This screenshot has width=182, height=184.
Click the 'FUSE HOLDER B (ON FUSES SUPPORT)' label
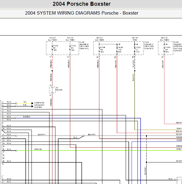click(x=84, y=46)
